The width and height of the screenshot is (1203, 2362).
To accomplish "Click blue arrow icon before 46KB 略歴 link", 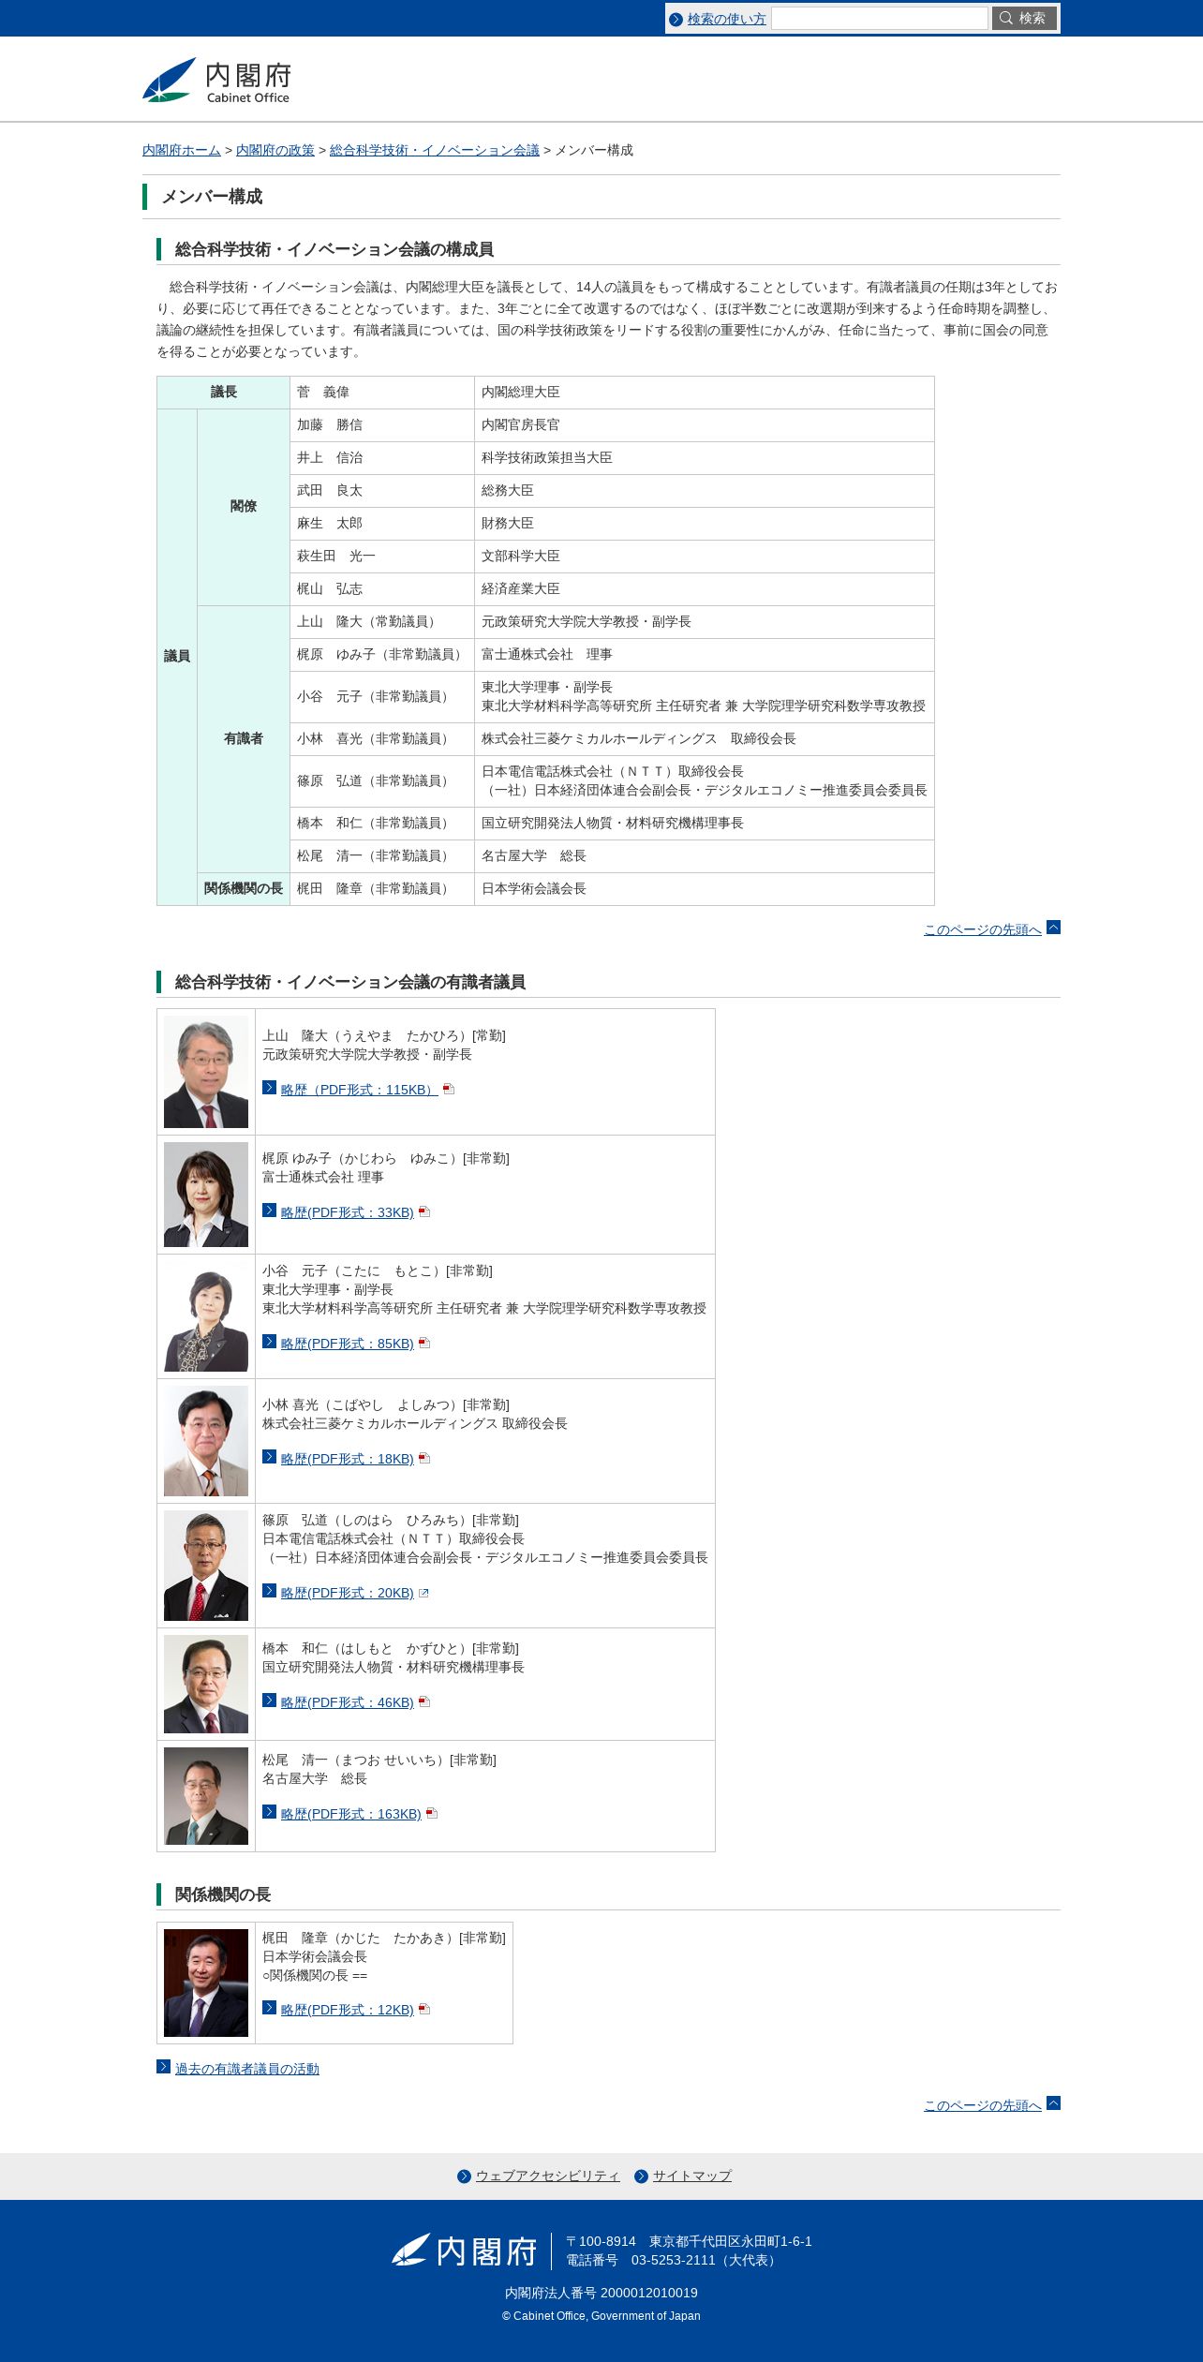I will coord(269,1701).
